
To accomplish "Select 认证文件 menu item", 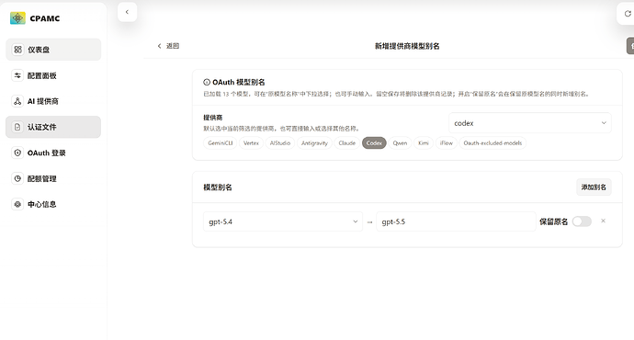I will [x=53, y=127].
